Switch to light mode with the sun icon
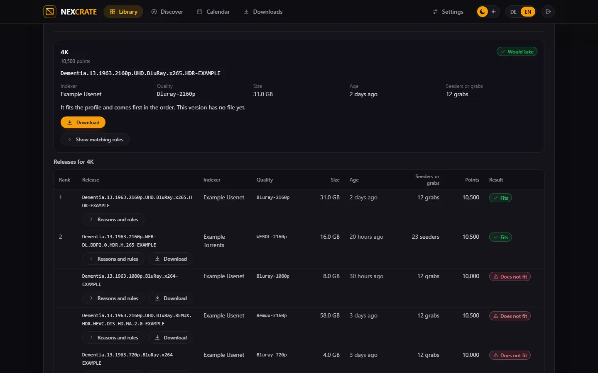The height and width of the screenshot is (373, 598). 493,12
